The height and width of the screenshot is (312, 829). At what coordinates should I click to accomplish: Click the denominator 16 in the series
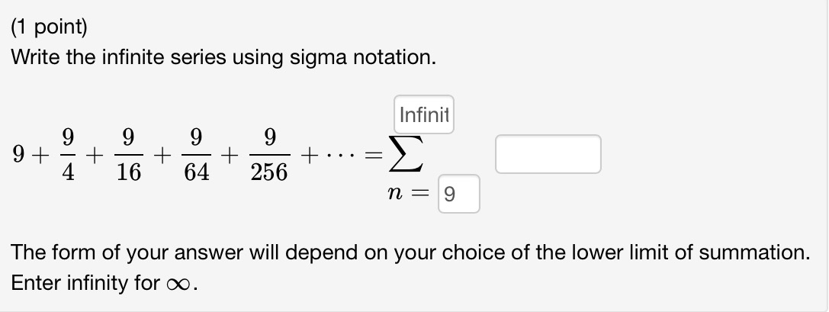(x=128, y=172)
